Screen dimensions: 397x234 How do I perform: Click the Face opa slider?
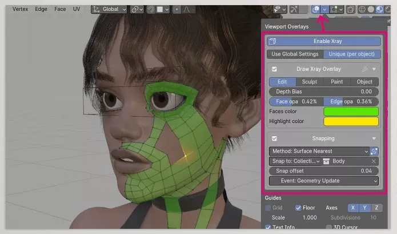[296, 102]
